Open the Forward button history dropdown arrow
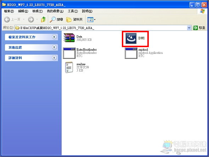Viewport: 209px width, 157px height. 37,19
